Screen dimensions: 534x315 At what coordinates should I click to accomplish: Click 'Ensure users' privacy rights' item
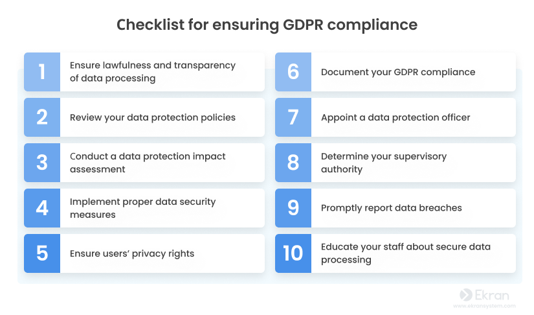tap(144, 253)
